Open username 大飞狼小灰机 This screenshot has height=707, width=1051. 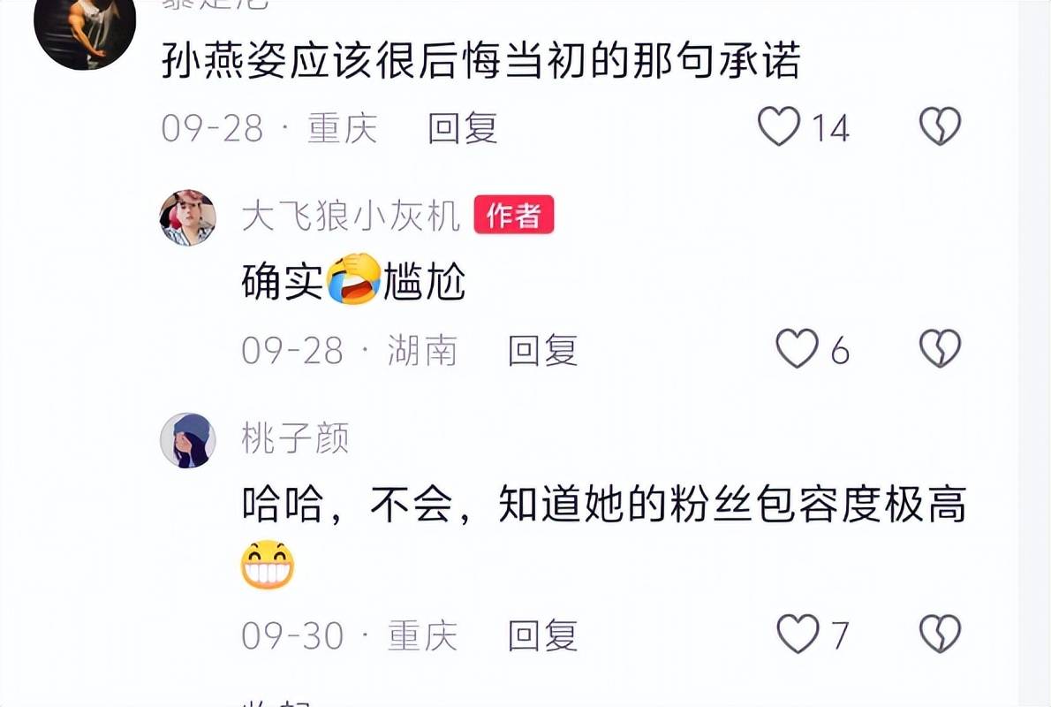click(351, 216)
